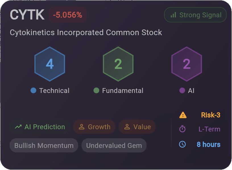
Task: Click the blue Technical score hexagon
Action: 50,64
